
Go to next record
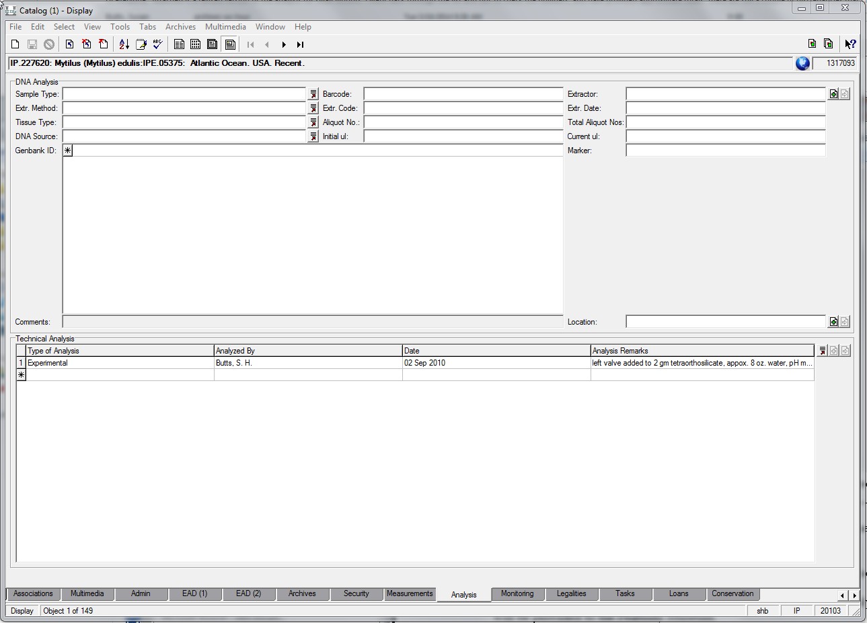pos(284,44)
